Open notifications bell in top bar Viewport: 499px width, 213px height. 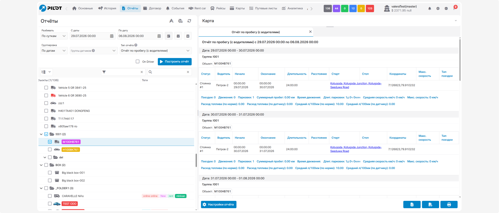(430, 8)
